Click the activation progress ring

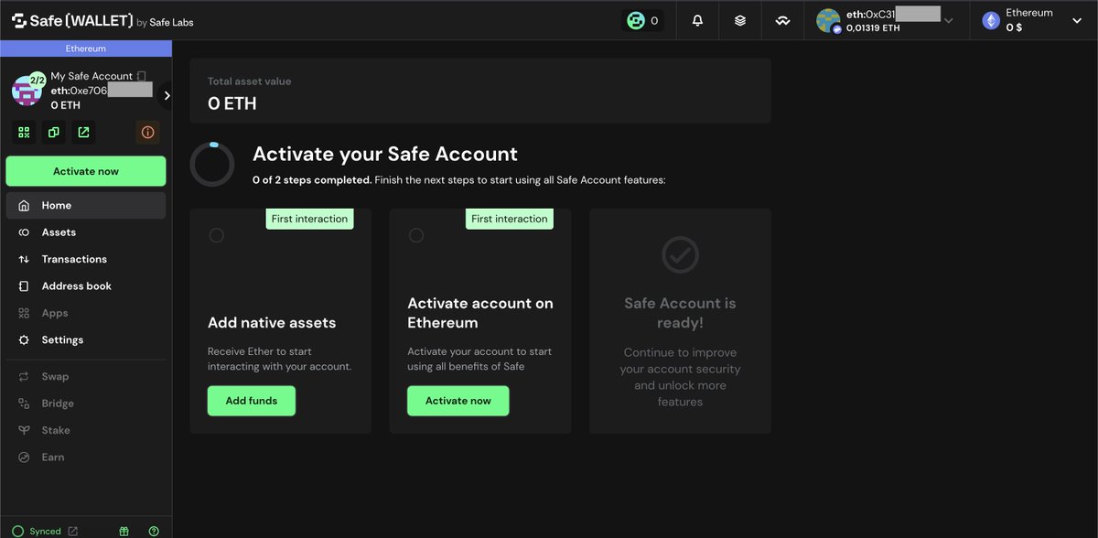[x=212, y=165]
